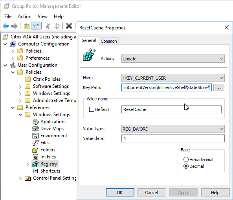Close the ResetCache Properties dialog
Viewport: 233px width, 200px height.
tap(227, 27)
